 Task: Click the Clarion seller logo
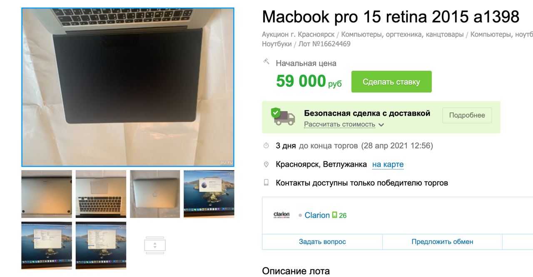[x=281, y=215]
